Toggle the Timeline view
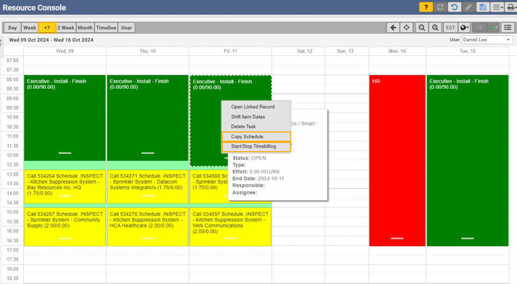The height and width of the screenshot is (284, 517). (x=106, y=28)
